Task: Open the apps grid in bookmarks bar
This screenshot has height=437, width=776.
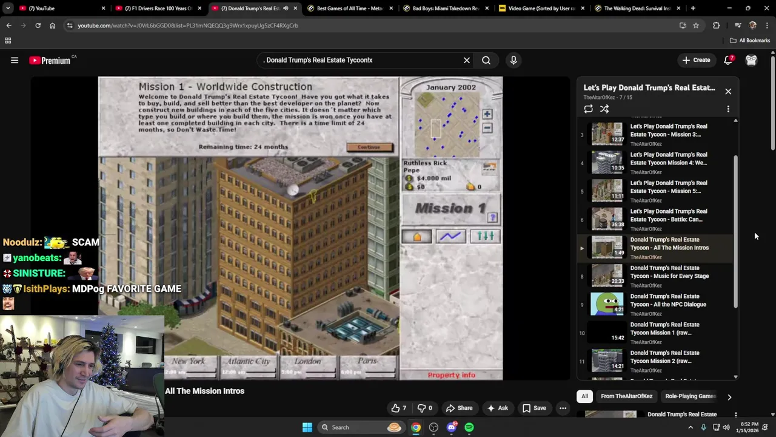Action: (8, 41)
